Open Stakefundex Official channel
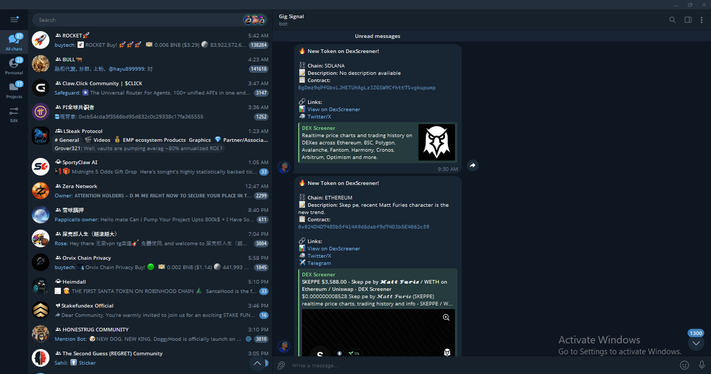 coord(150,310)
